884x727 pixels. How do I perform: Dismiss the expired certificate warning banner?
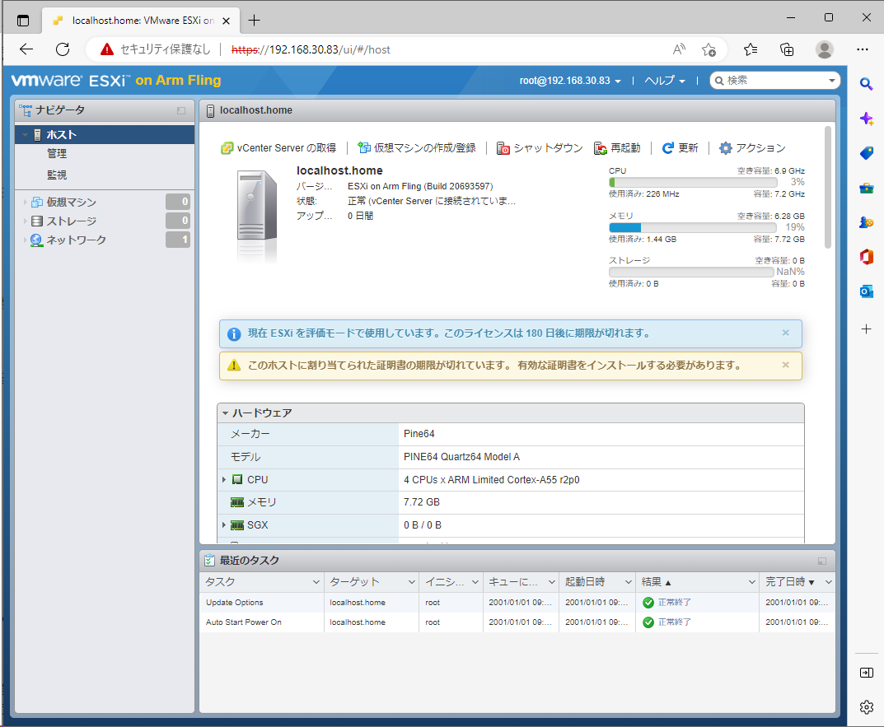pyautogui.click(x=785, y=366)
